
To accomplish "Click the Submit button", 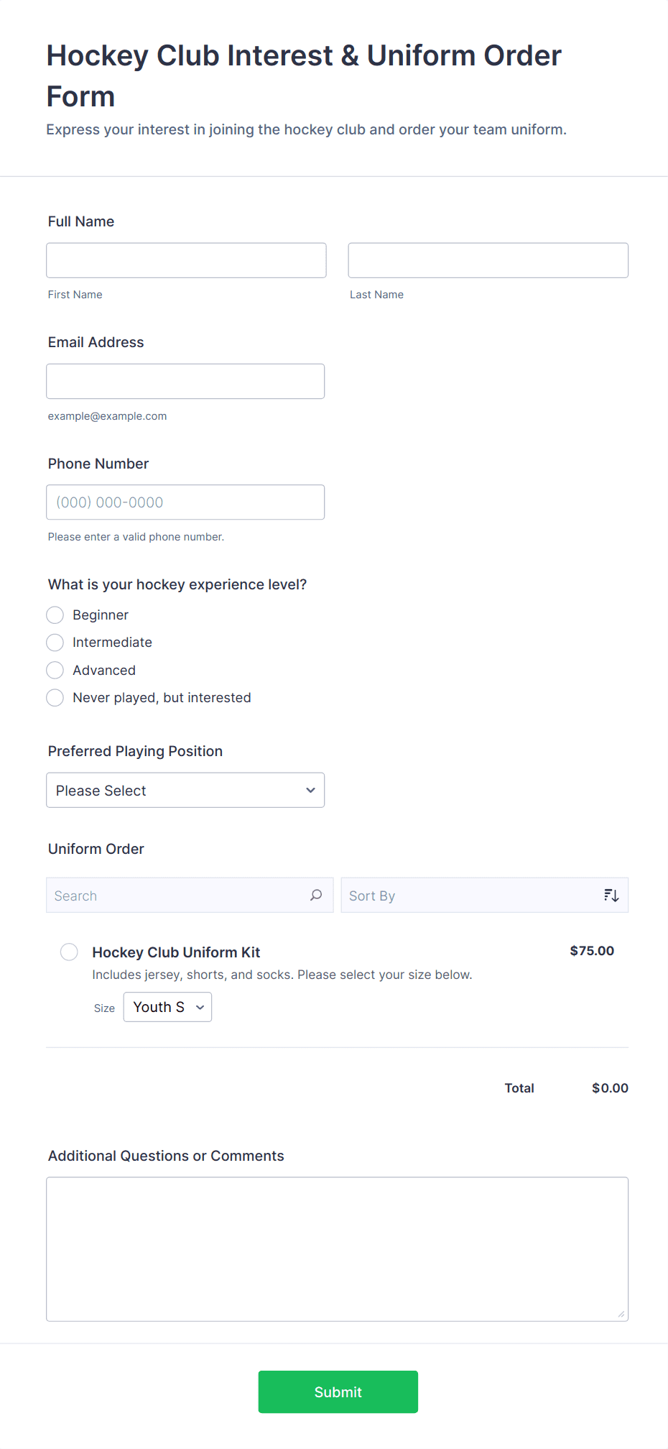I will point(338,1391).
